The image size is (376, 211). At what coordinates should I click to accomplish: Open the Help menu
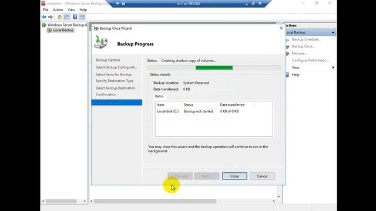tap(83, 10)
